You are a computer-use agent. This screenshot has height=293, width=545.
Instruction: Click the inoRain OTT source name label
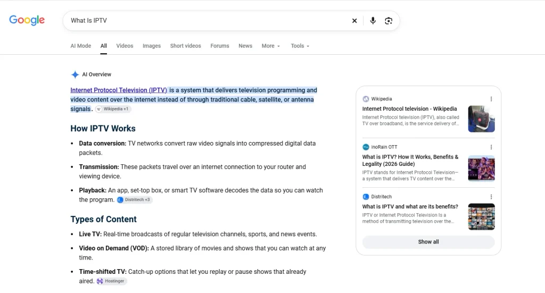[x=384, y=147]
